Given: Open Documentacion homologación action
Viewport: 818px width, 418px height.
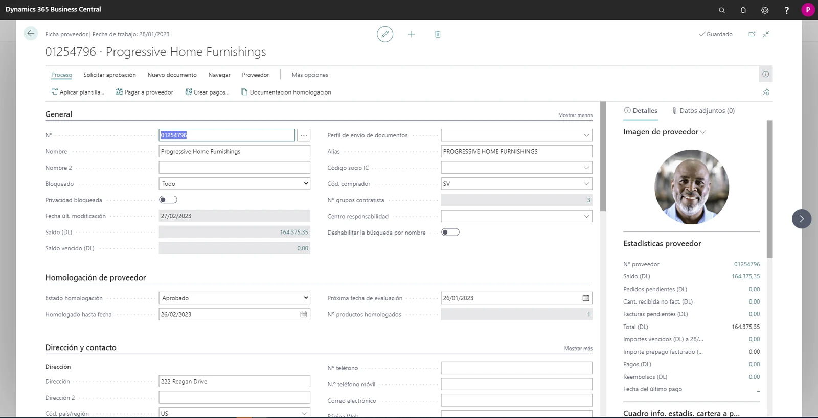Looking at the screenshot, I should coord(286,92).
